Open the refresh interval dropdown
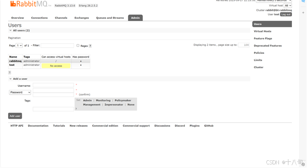 tap(274, 1)
